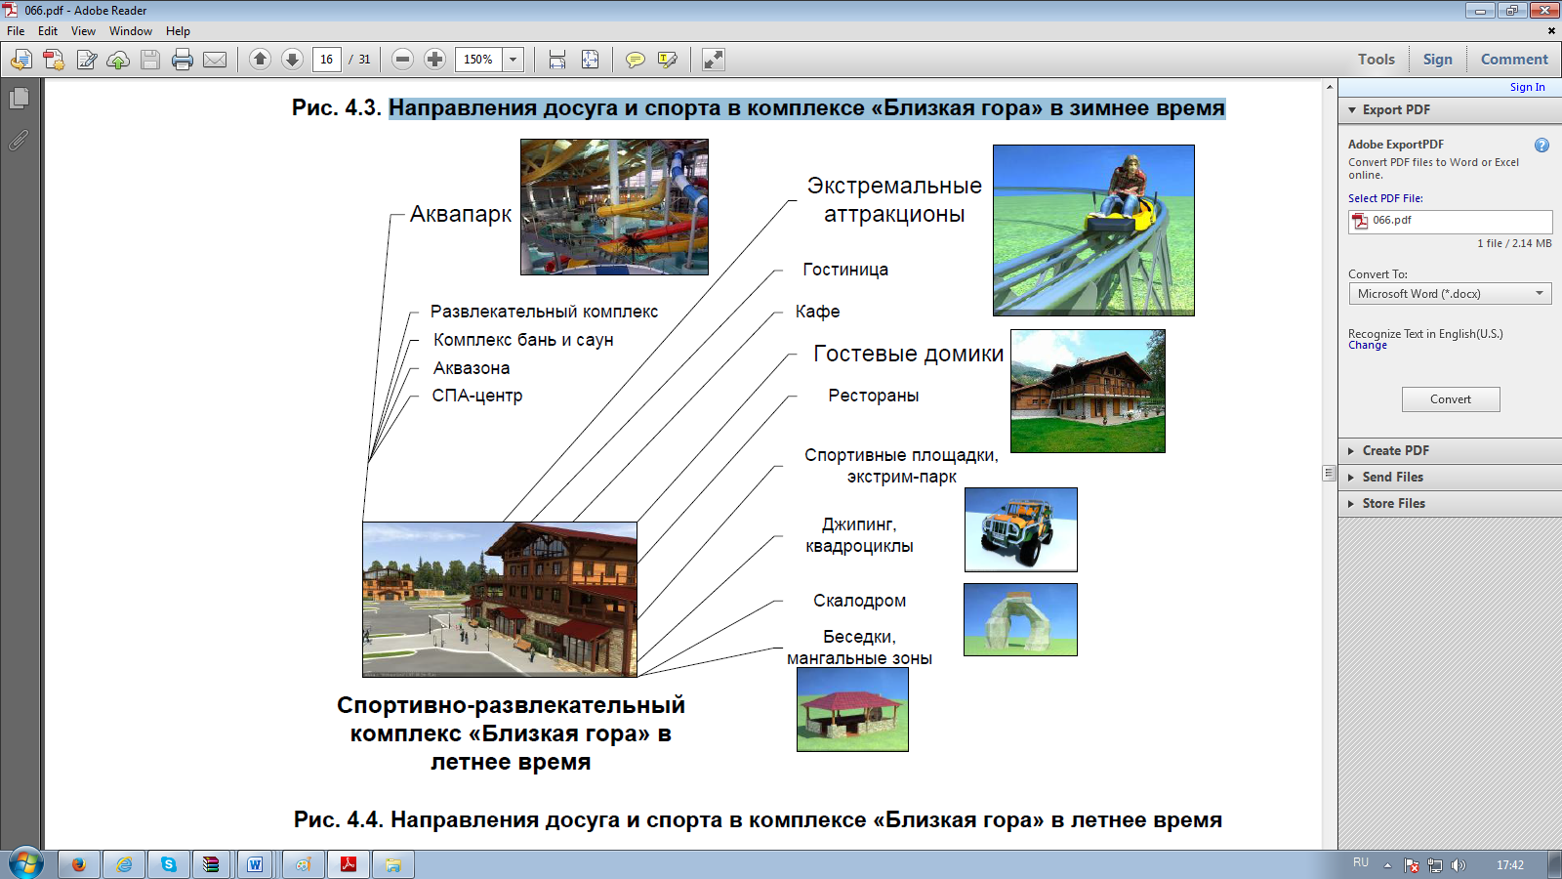Click the fit width scrolling mode icon
This screenshot has width=1562, height=879.
pos(557,60)
